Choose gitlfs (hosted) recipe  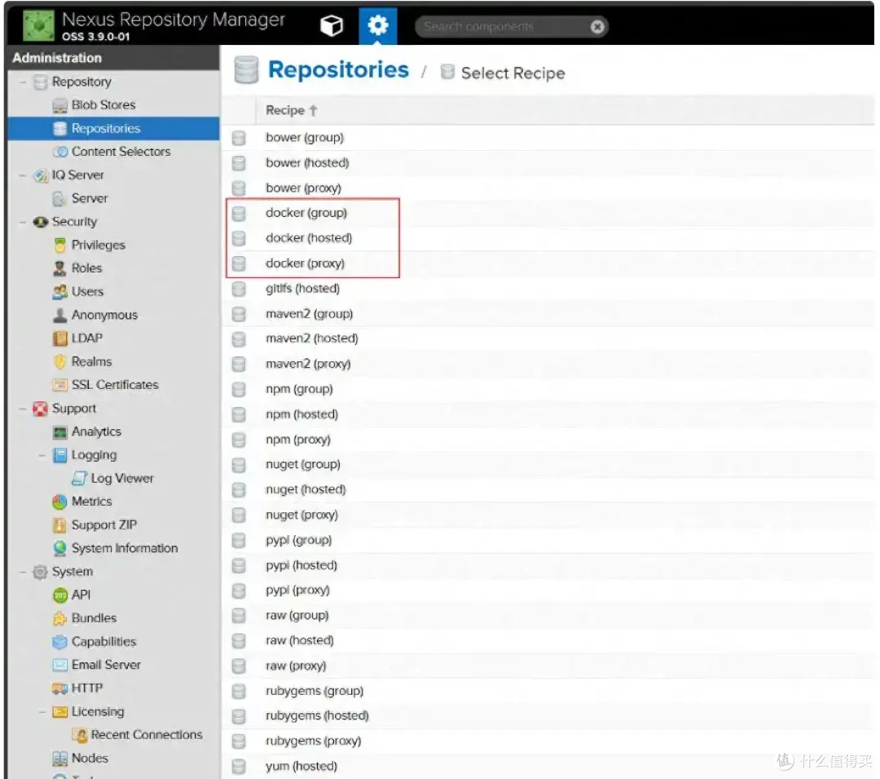548,289
